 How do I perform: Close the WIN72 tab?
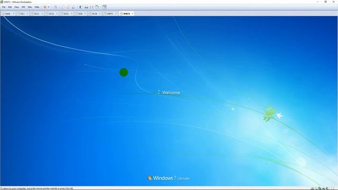click(x=133, y=14)
